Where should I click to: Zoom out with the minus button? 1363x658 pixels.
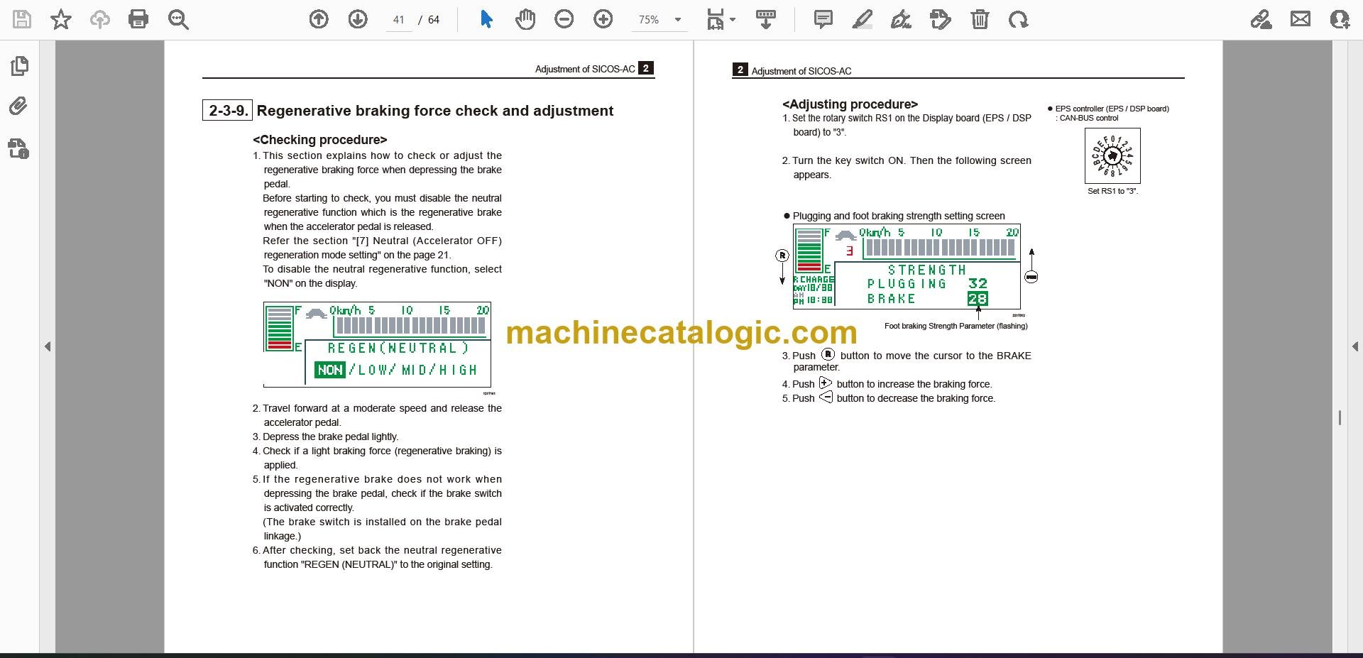click(x=564, y=19)
